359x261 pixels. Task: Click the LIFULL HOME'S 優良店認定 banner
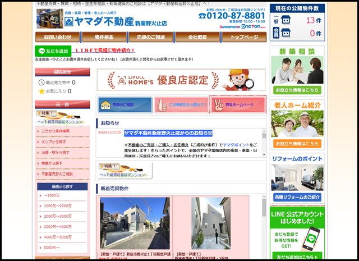click(181, 80)
